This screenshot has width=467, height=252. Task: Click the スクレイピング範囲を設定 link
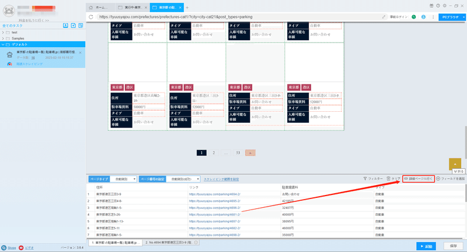221,179
